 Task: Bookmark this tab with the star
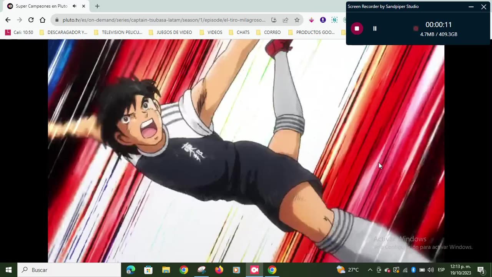pos(297,20)
